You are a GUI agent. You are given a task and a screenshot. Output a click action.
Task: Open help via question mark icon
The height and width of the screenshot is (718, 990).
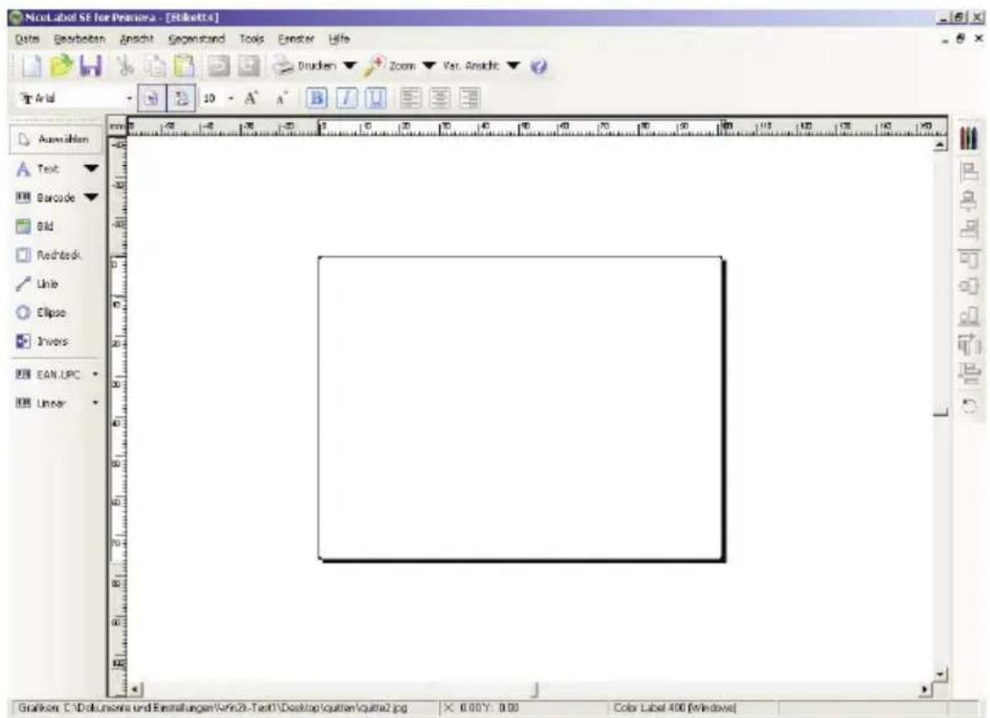(x=538, y=67)
